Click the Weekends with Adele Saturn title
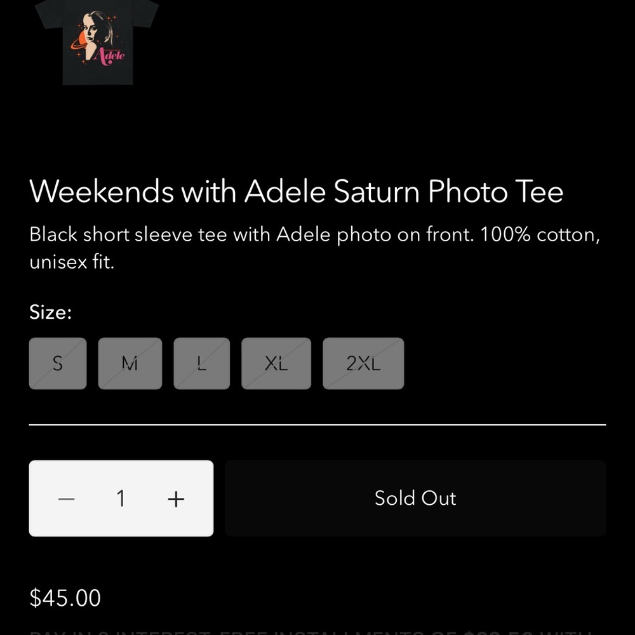Image resolution: width=635 pixels, height=635 pixels. (x=297, y=191)
